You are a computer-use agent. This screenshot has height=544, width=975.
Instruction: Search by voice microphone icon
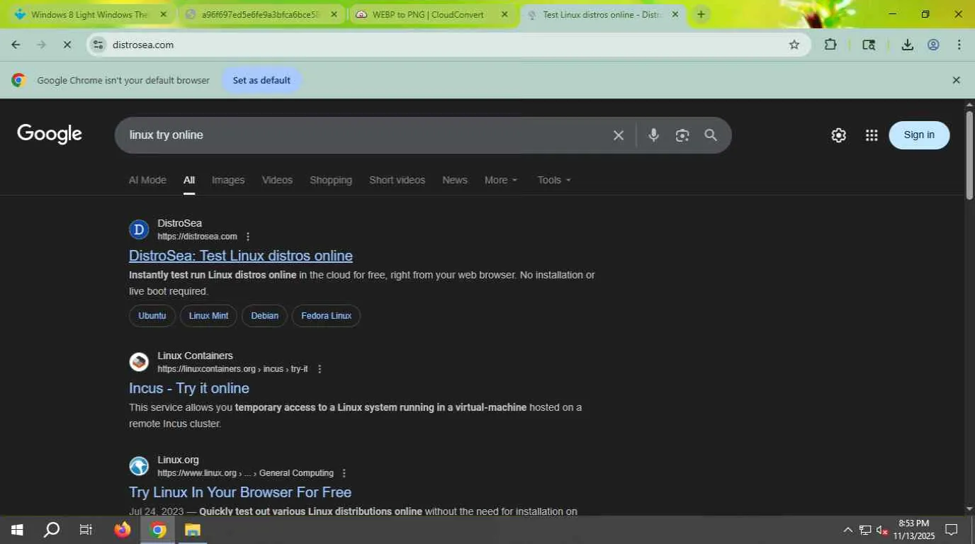(x=653, y=135)
